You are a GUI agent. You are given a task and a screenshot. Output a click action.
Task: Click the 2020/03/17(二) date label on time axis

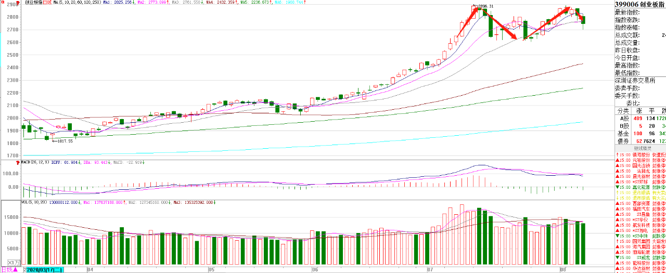pos(45,270)
